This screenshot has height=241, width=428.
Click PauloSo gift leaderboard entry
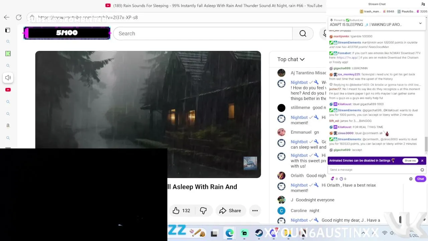412,11
